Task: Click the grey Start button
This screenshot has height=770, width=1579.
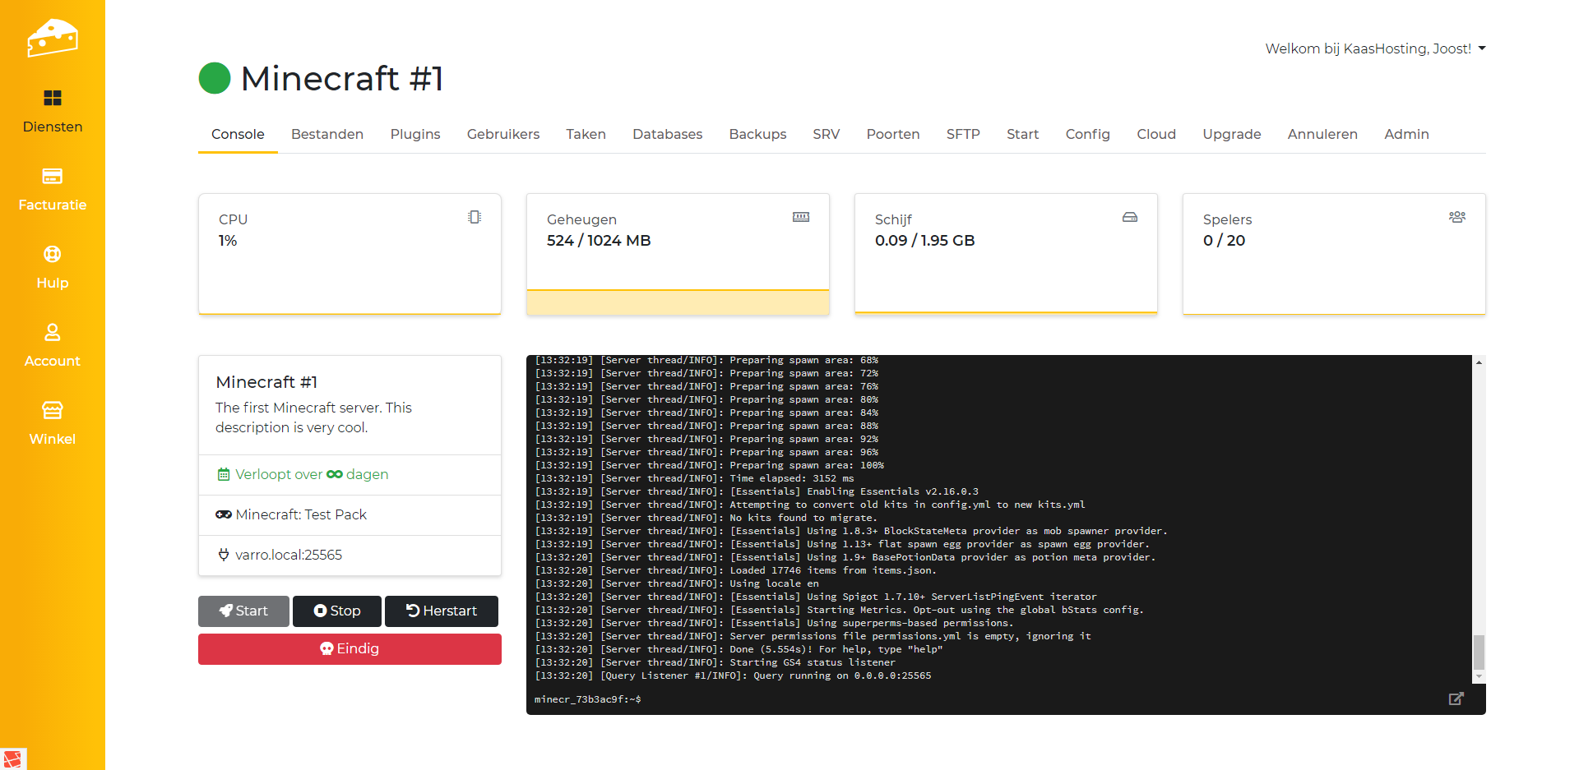Action: (243, 611)
